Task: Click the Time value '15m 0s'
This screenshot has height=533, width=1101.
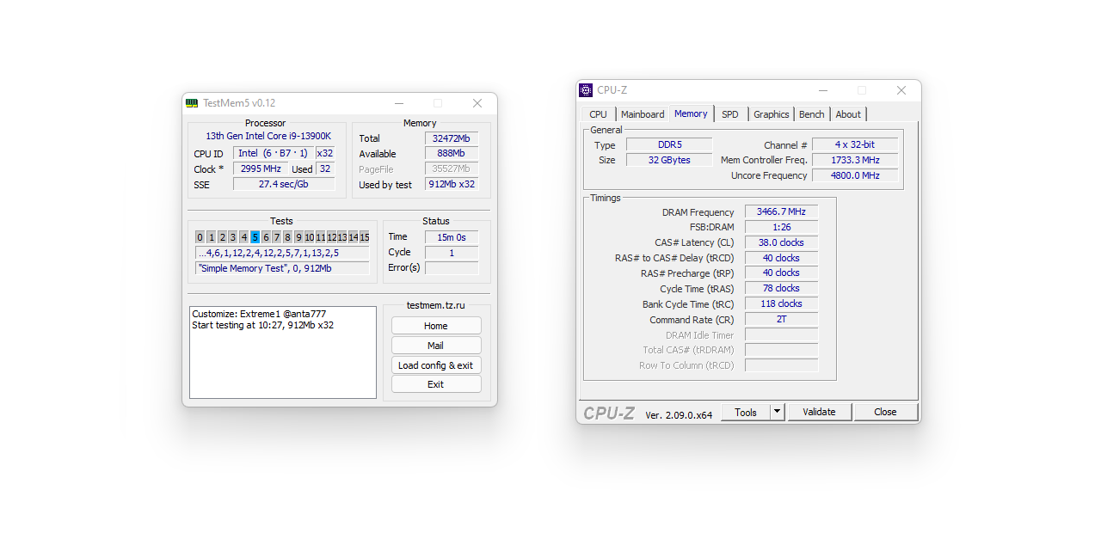Action: [452, 237]
